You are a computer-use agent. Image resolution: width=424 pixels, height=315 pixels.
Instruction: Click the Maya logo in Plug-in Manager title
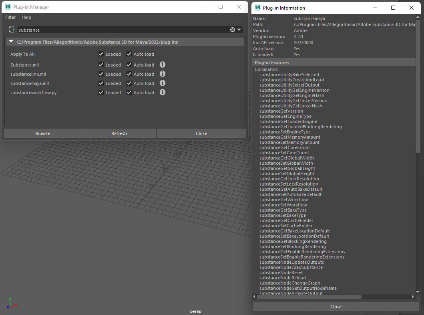click(x=8, y=7)
